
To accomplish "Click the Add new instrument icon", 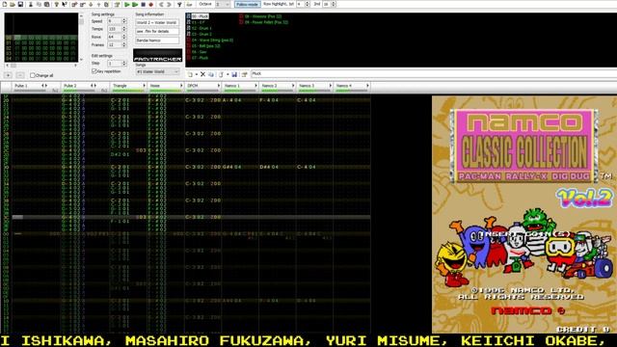I will coord(190,74).
